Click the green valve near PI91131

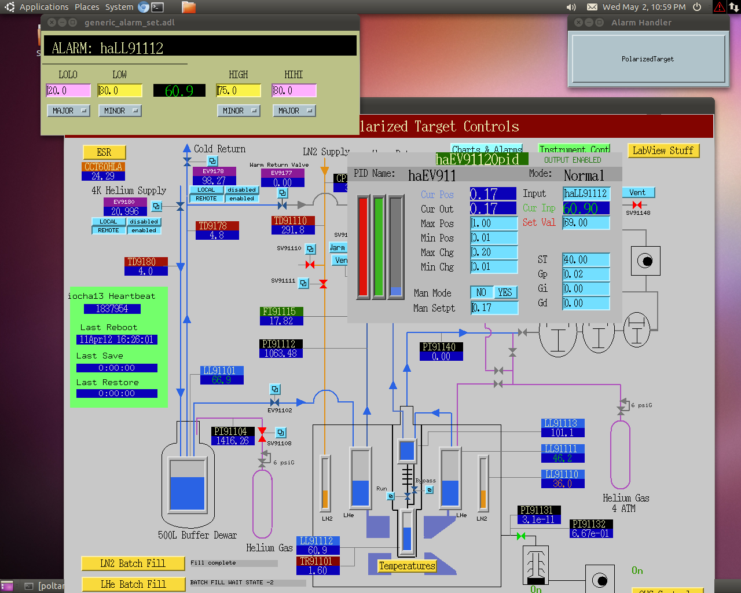coord(521,536)
